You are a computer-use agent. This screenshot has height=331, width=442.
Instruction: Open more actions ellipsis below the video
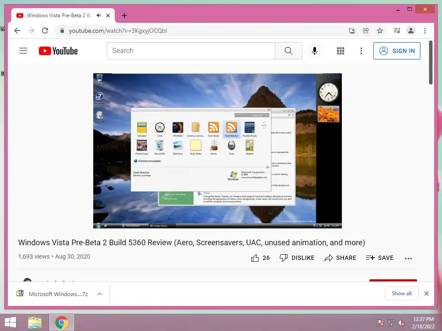[x=408, y=258]
